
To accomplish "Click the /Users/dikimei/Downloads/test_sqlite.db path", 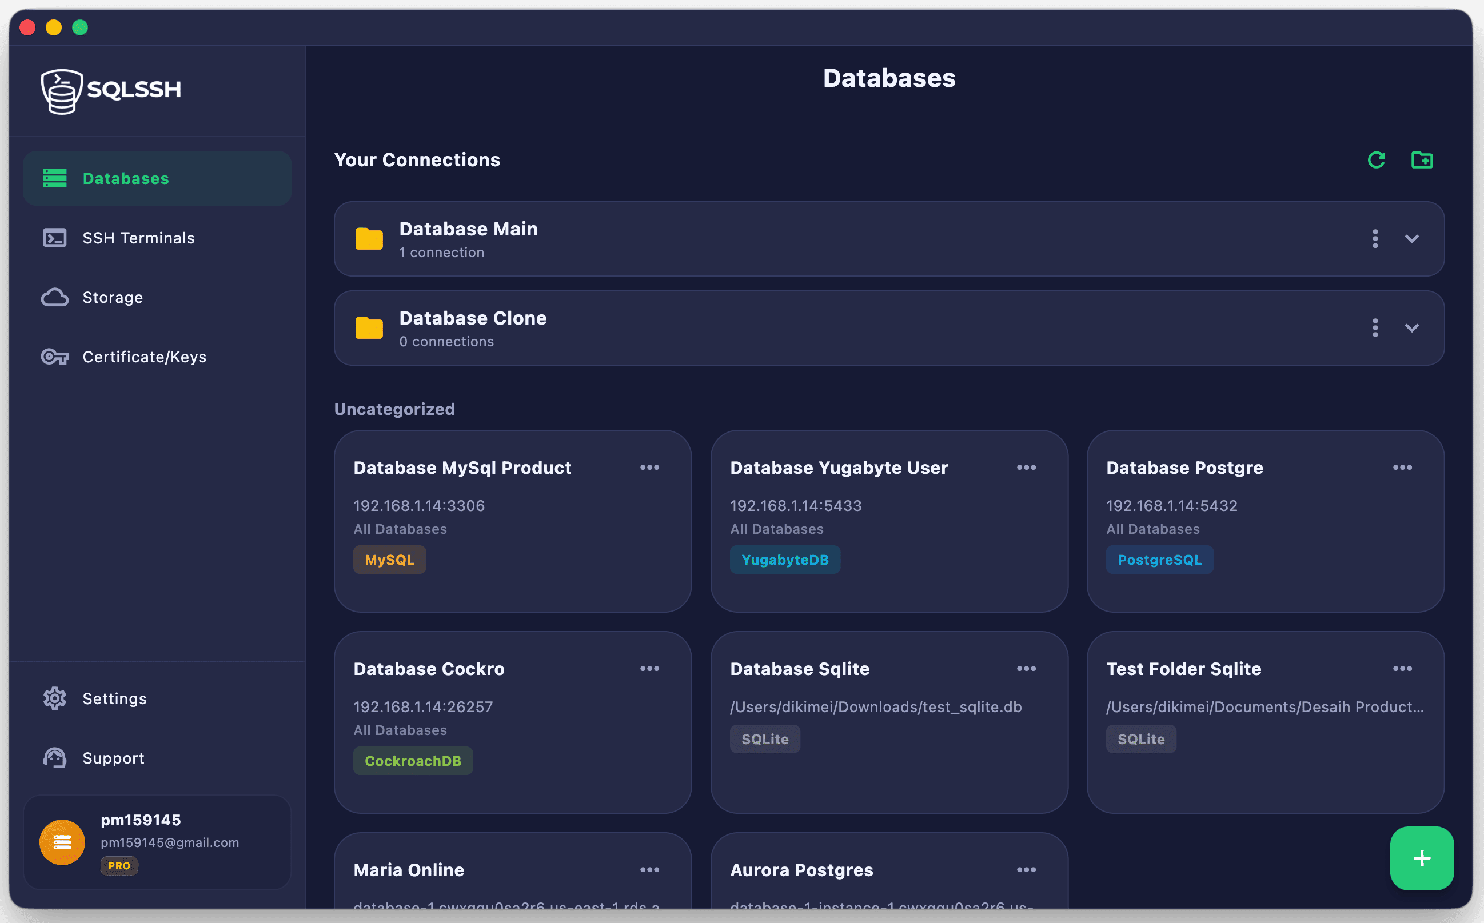I will [876, 707].
